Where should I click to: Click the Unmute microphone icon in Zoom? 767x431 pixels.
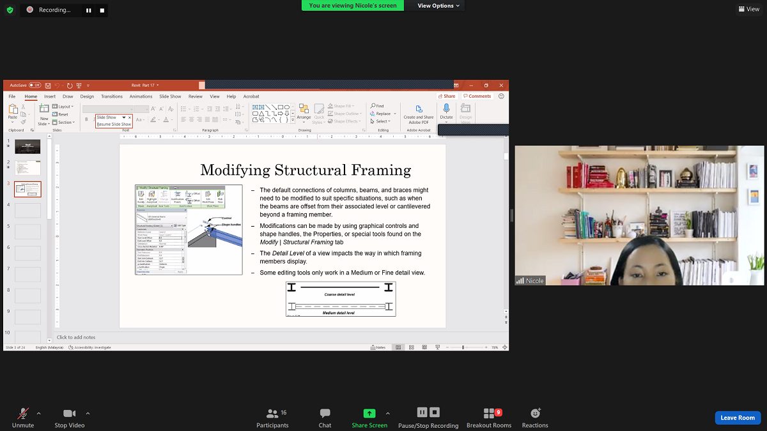(23, 414)
